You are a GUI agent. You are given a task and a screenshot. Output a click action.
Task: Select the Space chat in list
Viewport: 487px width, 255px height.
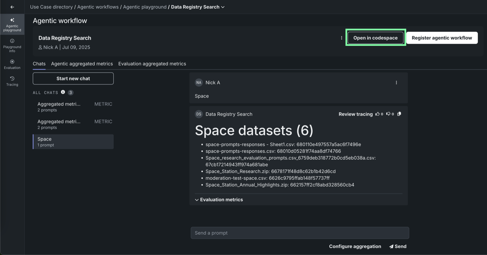[x=73, y=142]
